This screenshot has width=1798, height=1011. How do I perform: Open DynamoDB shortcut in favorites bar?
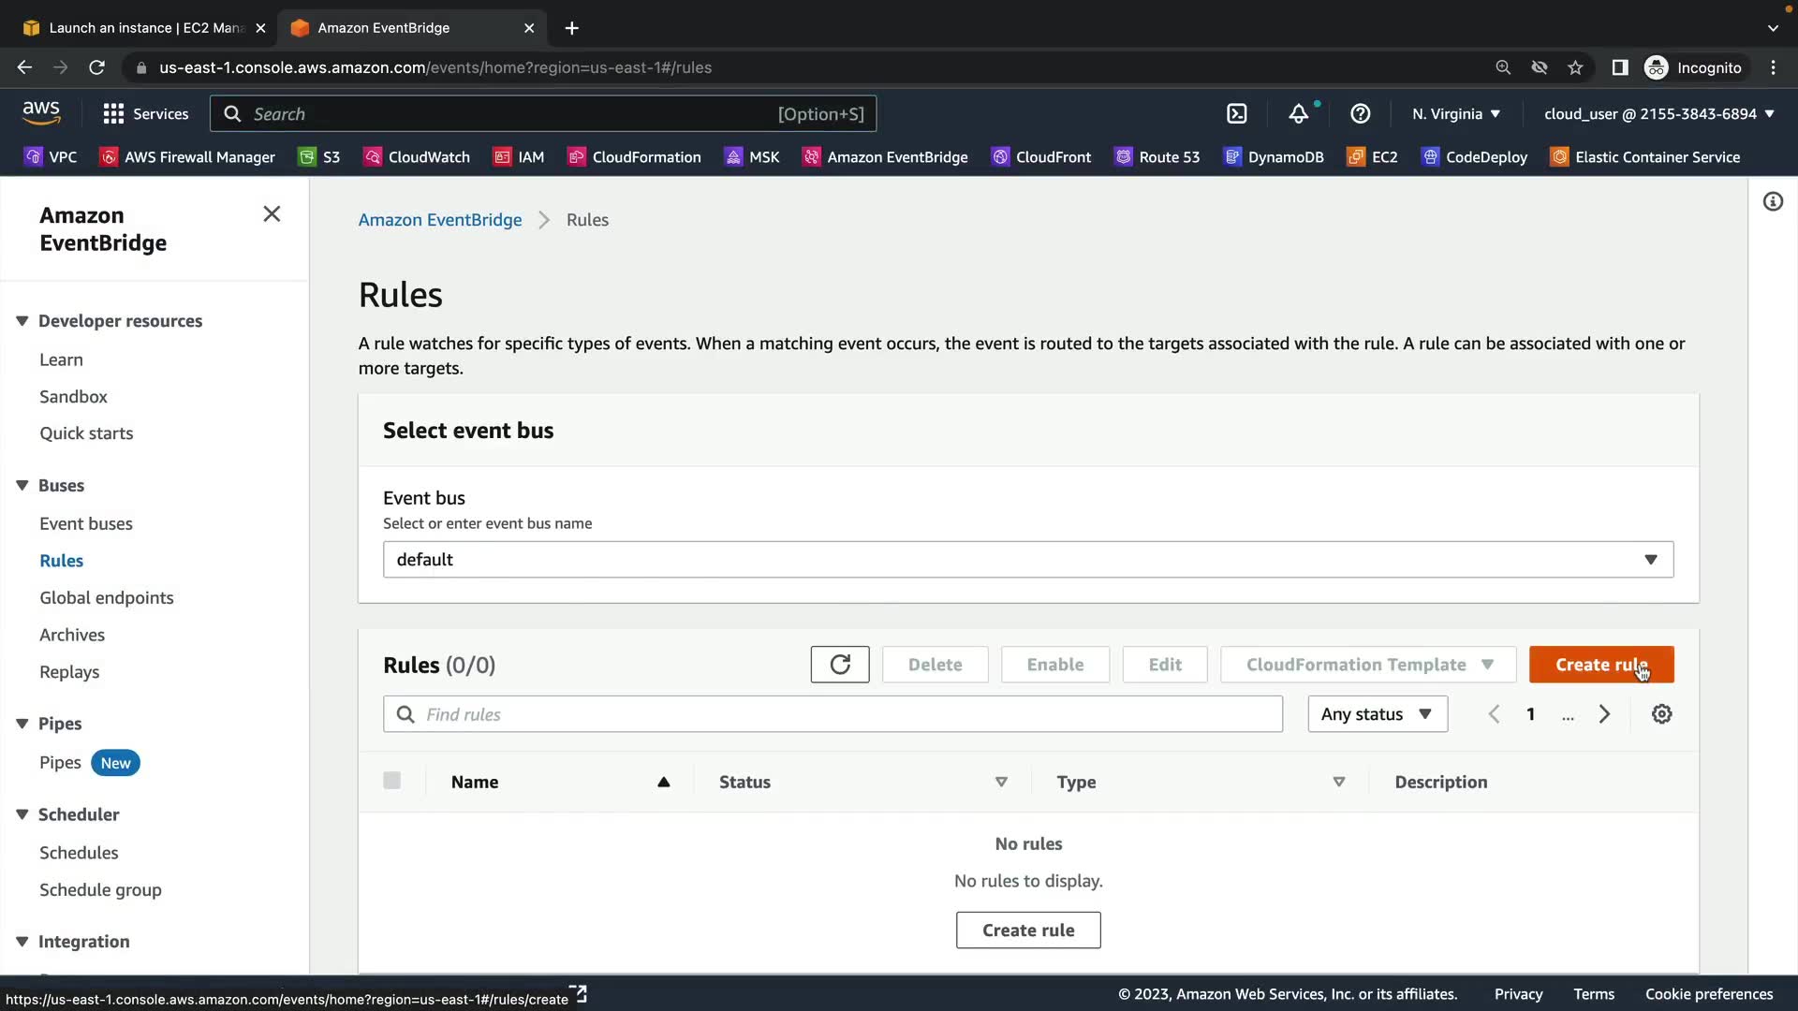1274,157
